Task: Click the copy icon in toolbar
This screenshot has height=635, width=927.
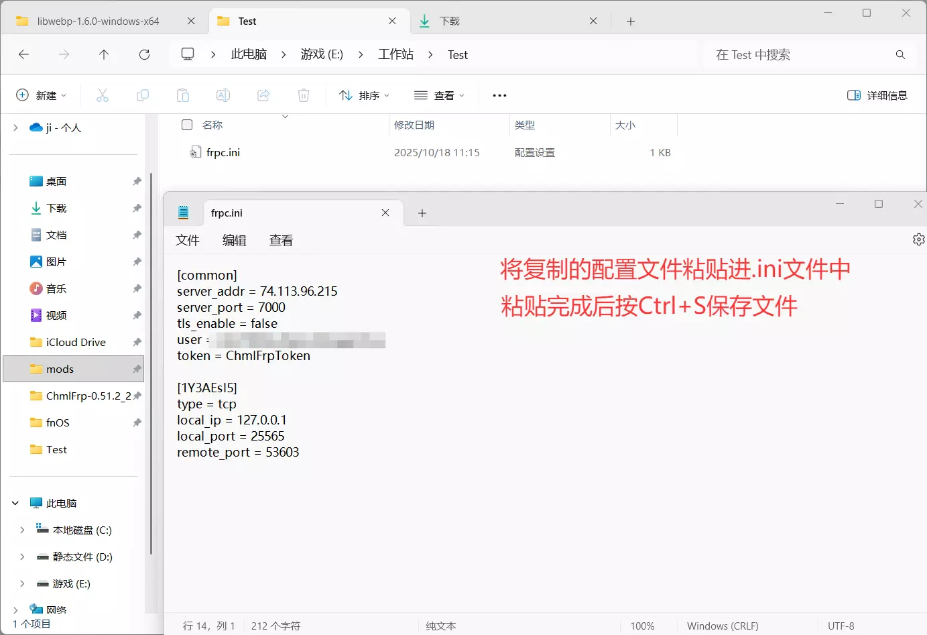Action: (143, 95)
